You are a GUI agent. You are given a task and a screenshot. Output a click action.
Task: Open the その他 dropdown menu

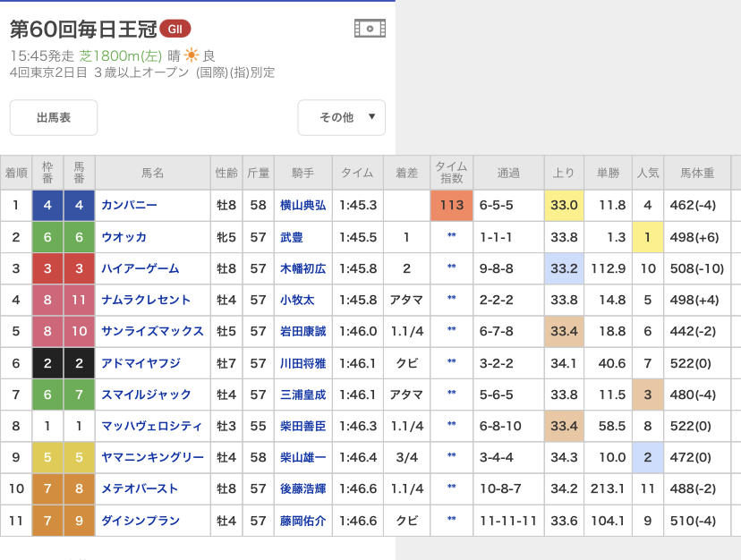pos(341,117)
